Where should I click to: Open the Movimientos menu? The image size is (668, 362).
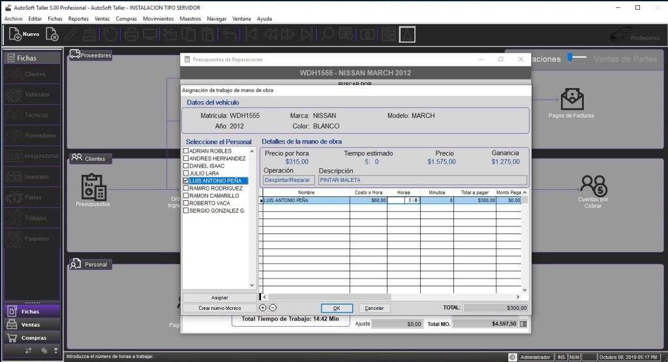158,19
